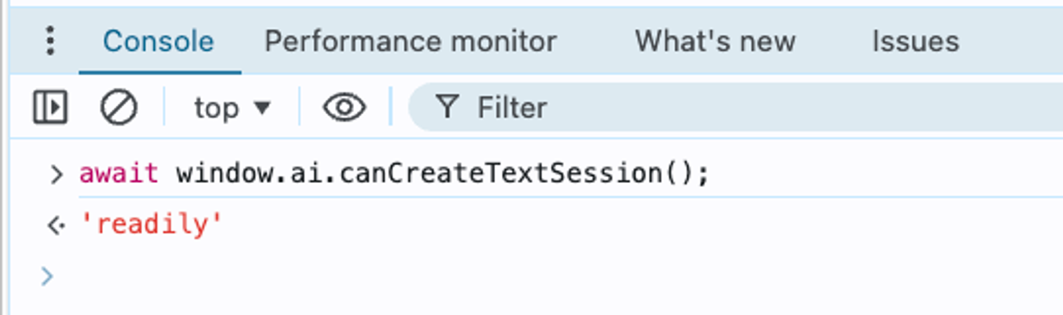The image size is (1063, 315).
Task: Open the Performance monitor tab
Action: tap(410, 41)
